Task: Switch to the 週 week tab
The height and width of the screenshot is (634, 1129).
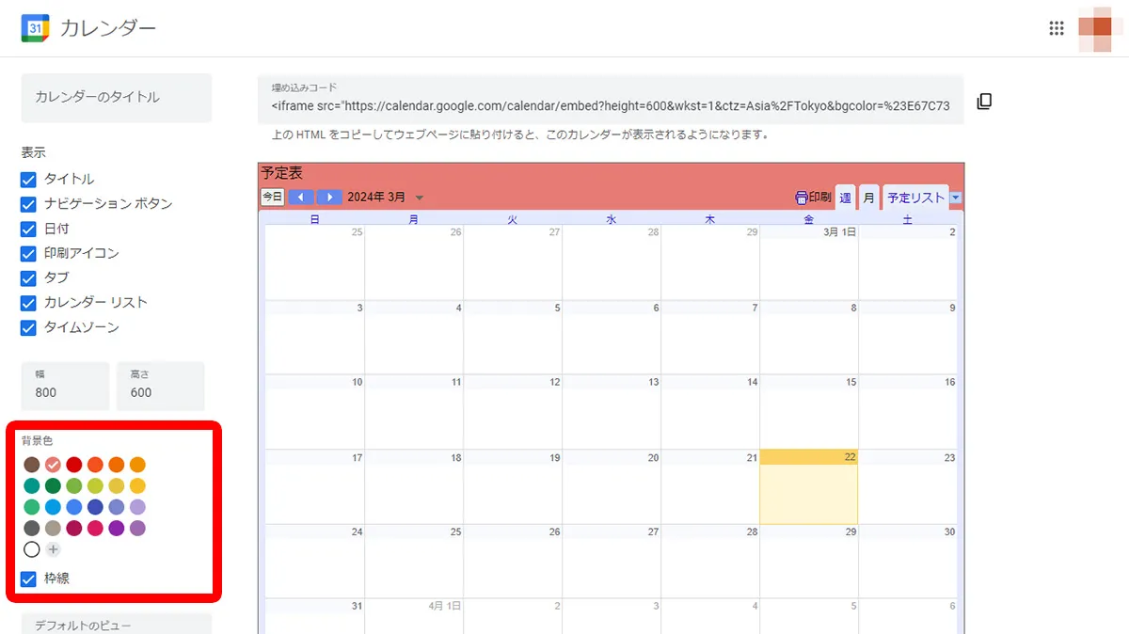Action: [845, 198]
